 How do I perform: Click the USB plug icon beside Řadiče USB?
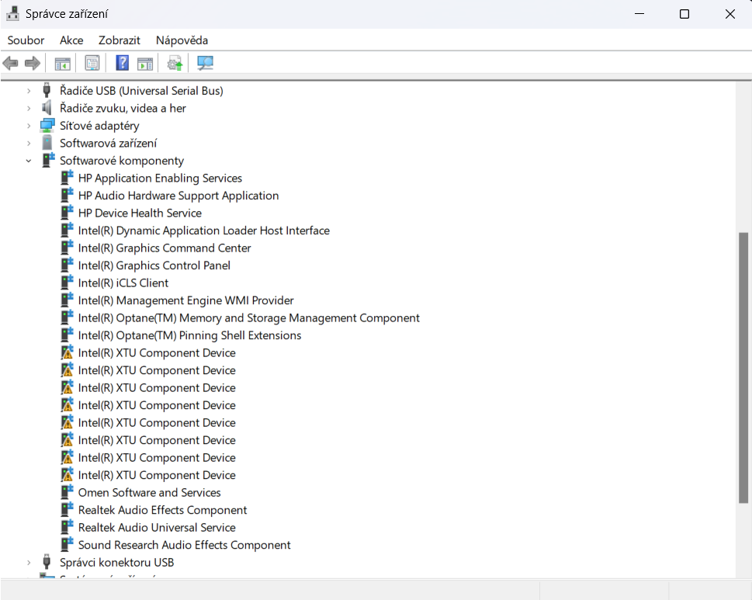[47, 90]
